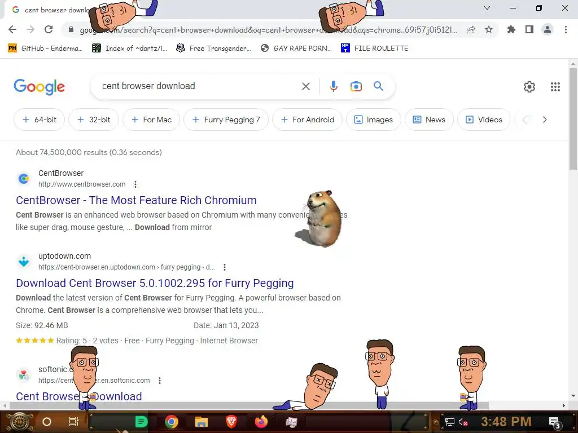
Task: Open Google quick settings gear
Action: pos(529,86)
